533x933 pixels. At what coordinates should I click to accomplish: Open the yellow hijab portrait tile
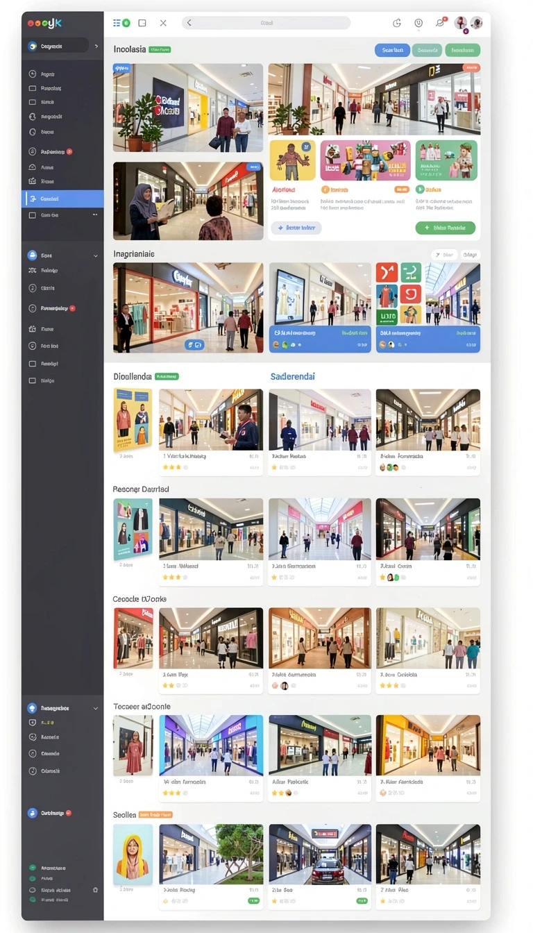click(133, 855)
